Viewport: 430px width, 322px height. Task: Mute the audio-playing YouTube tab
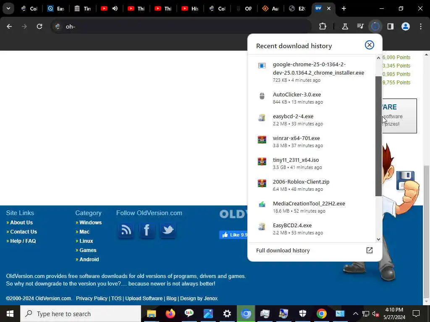point(115,8)
